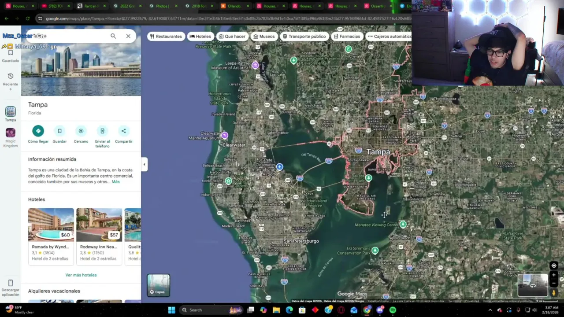Image resolution: width=564 pixels, height=317 pixels.
Task: Open the Windows Start menu
Action: (x=171, y=310)
